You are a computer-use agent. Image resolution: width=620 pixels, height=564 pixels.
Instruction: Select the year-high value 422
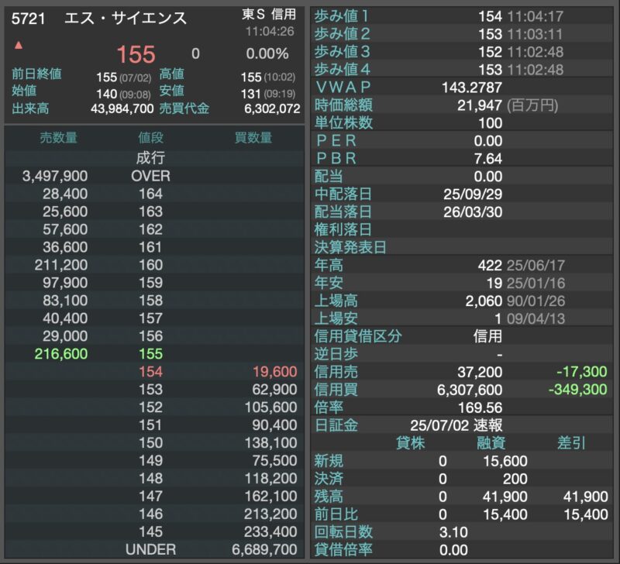pos(490,266)
